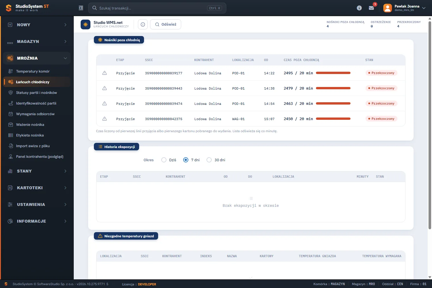
Task: Select the Dziś period radio button
Action: 164,160
